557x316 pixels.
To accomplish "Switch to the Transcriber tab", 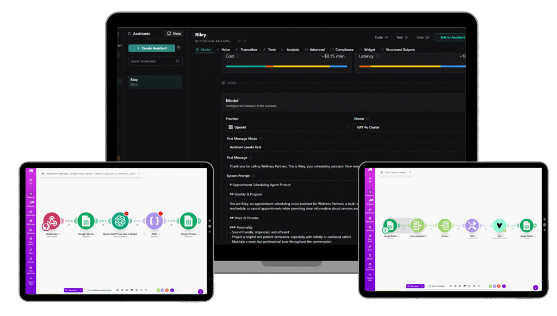I will (x=246, y=49).
